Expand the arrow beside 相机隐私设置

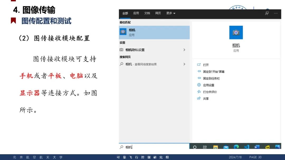click(184, 50)
